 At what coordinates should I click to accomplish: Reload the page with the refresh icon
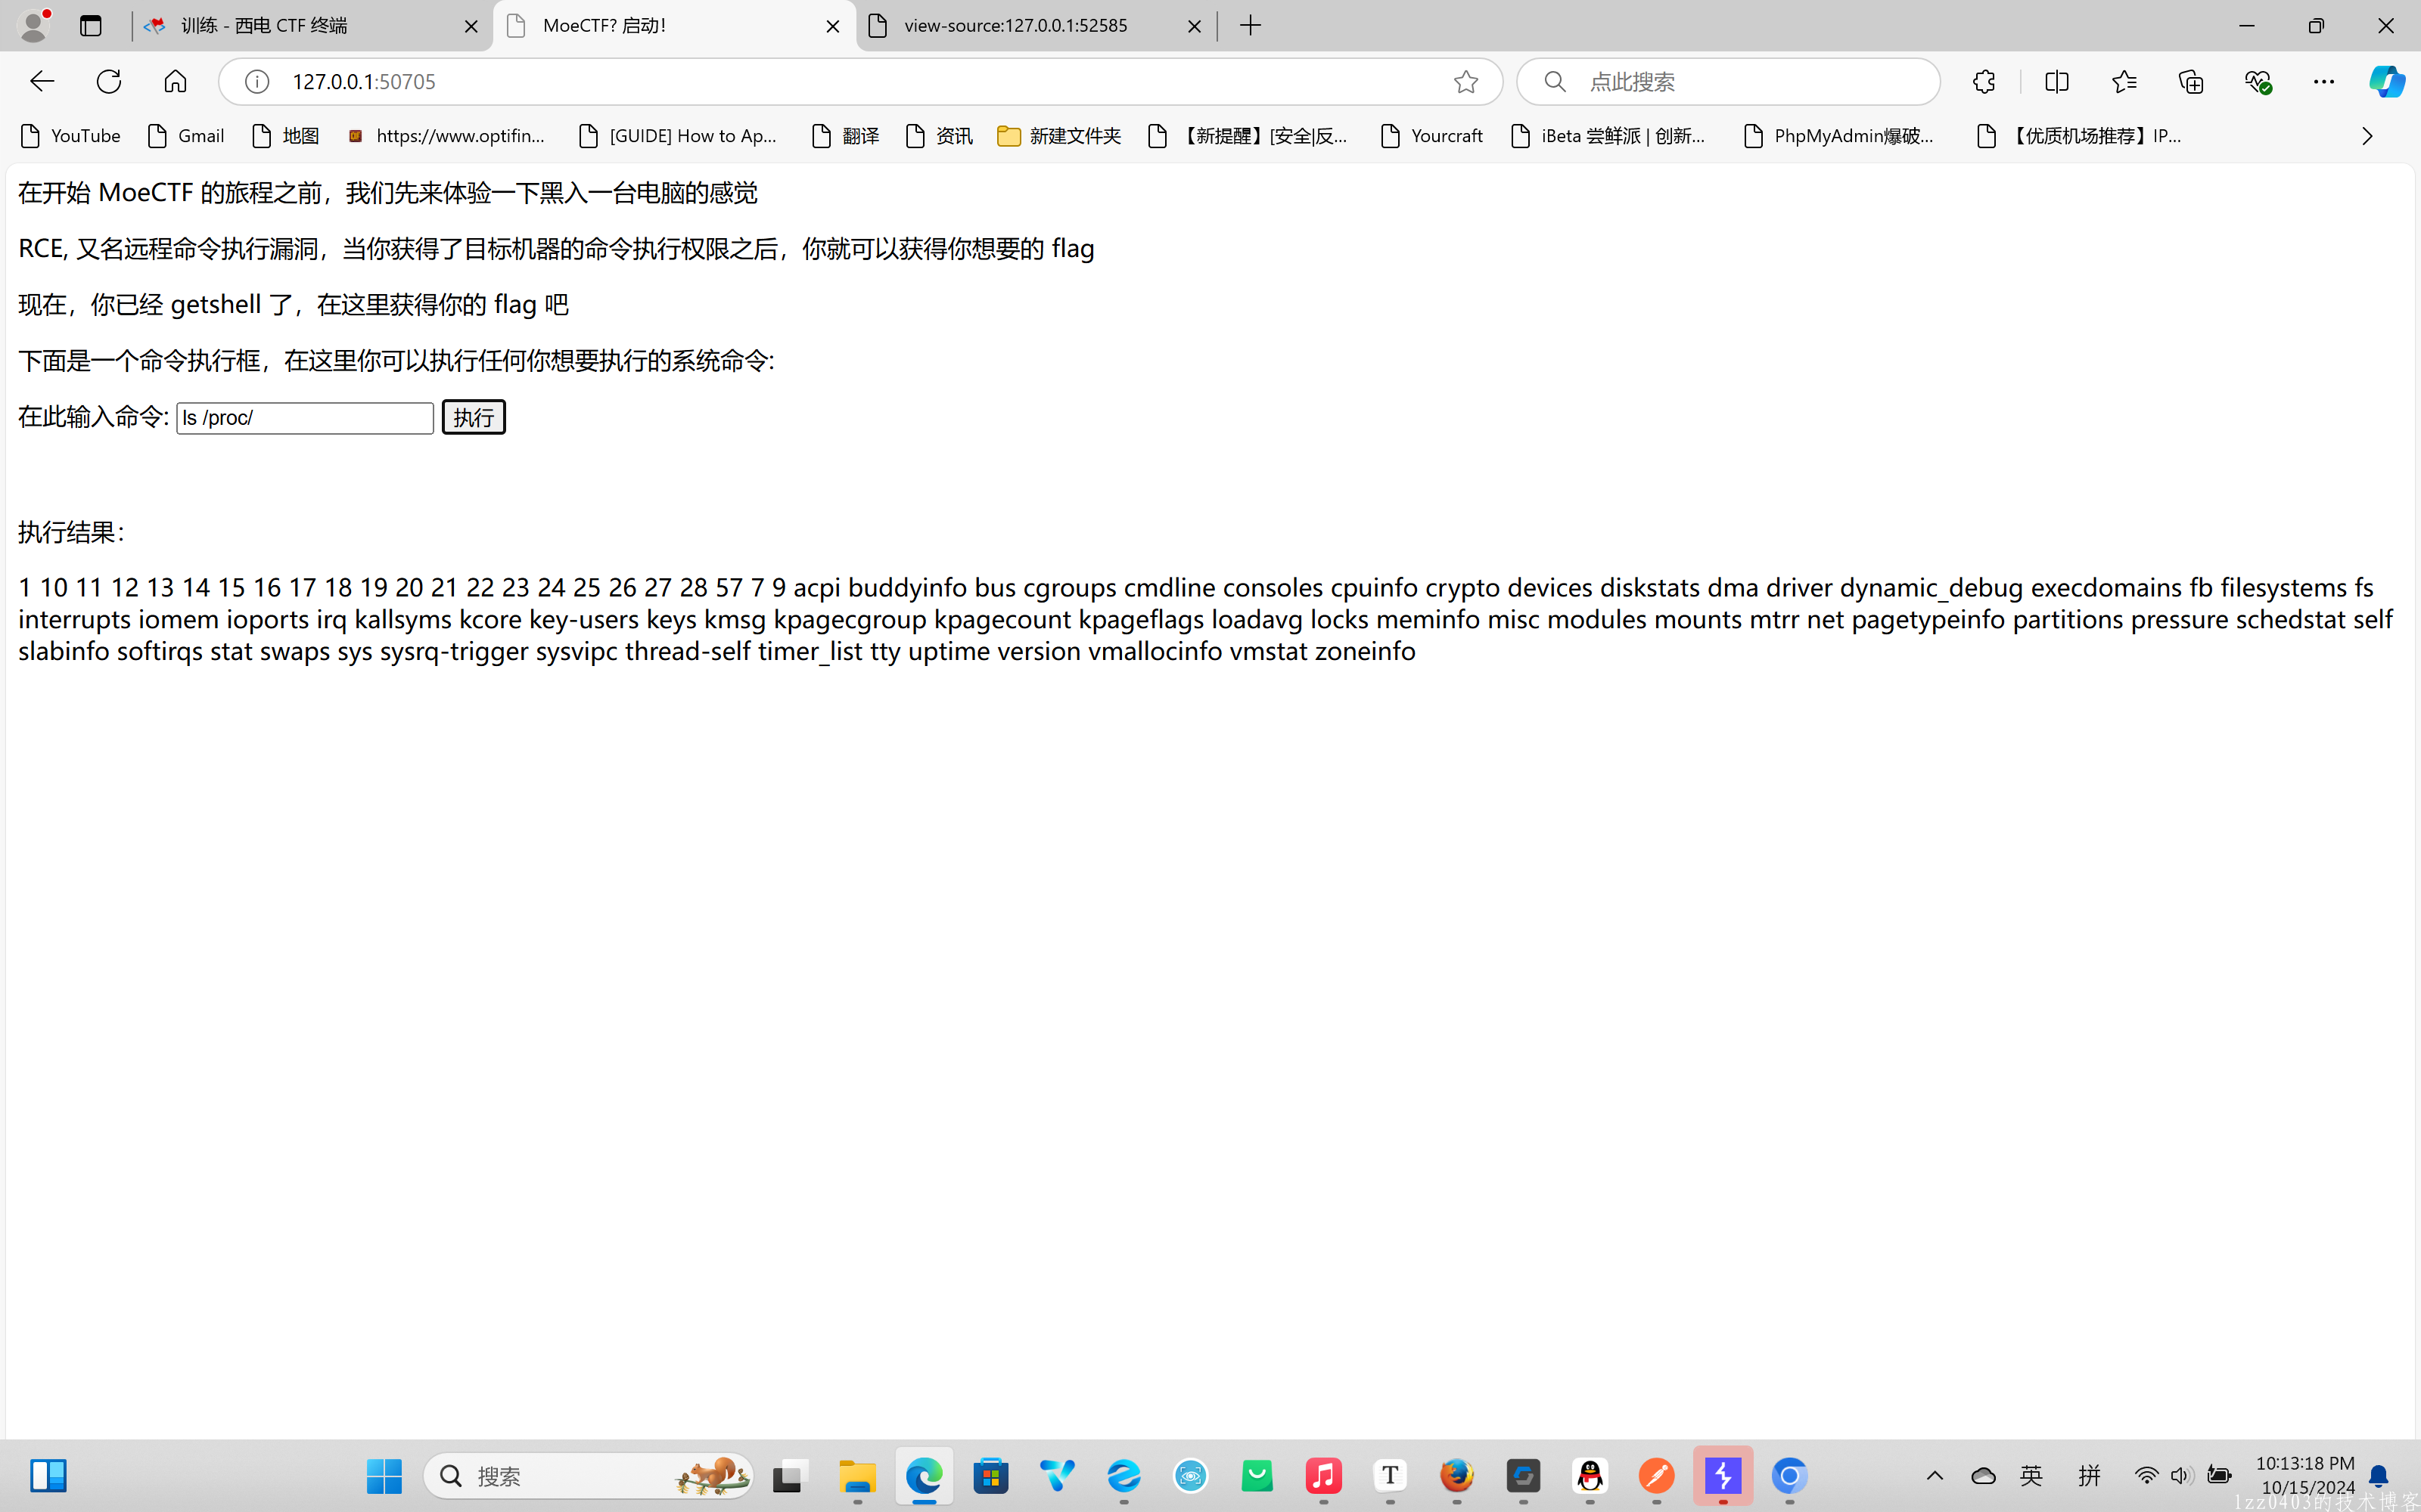tap(108, 81)
